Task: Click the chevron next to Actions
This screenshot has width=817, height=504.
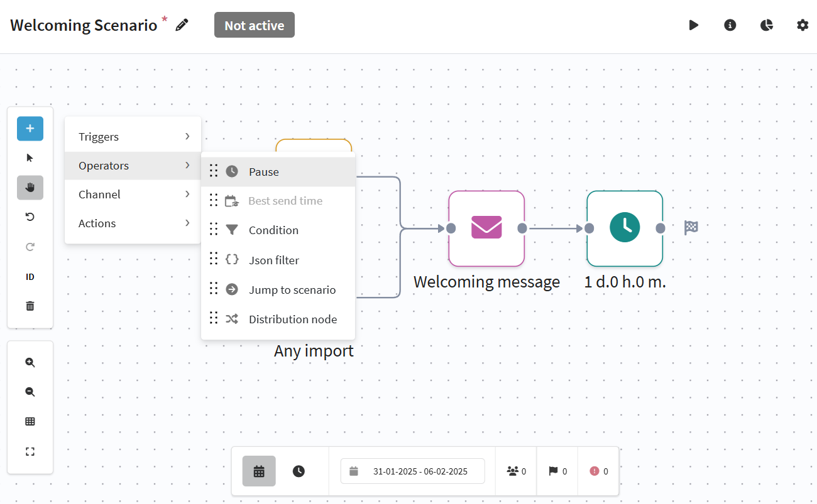Action: pos(187,223)
